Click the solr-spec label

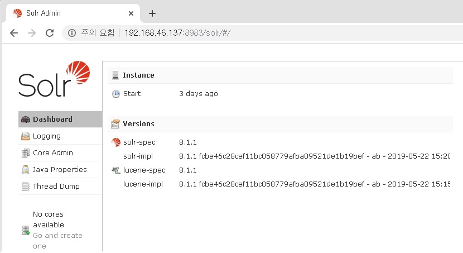139,142
